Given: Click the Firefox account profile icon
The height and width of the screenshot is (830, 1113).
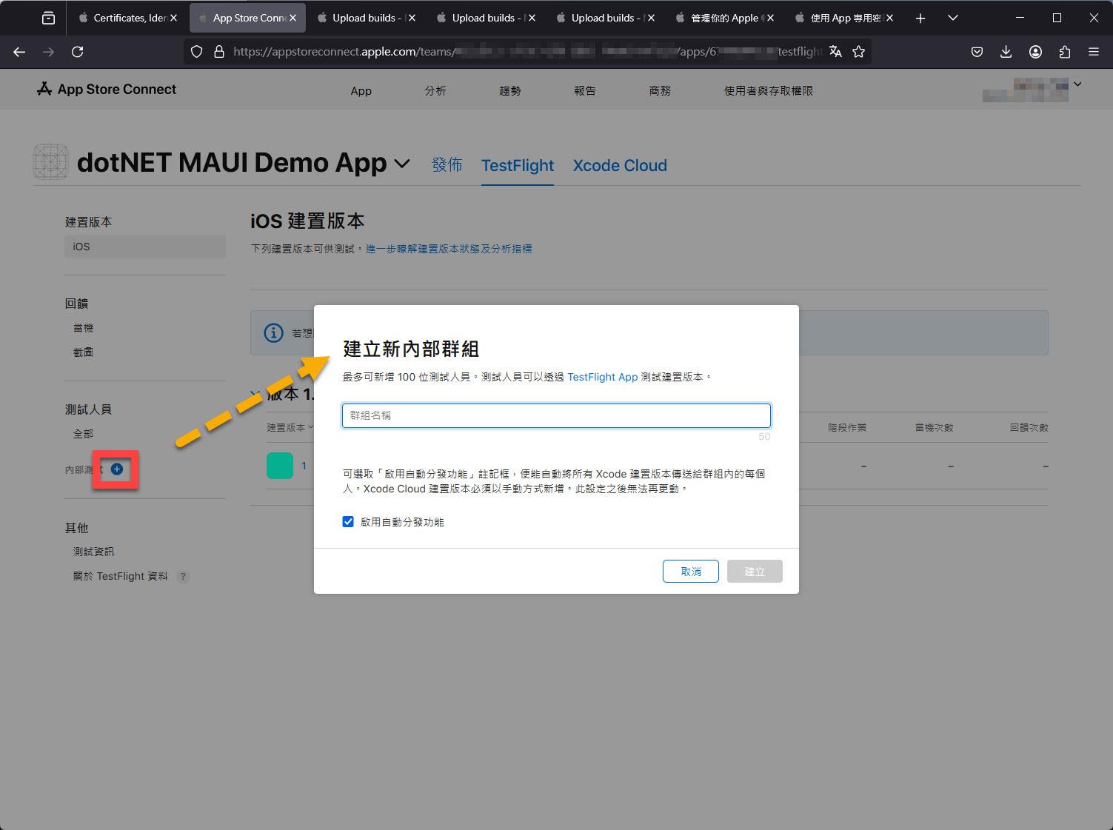Looking at the screenshot, I should (x=1035, y=51).
